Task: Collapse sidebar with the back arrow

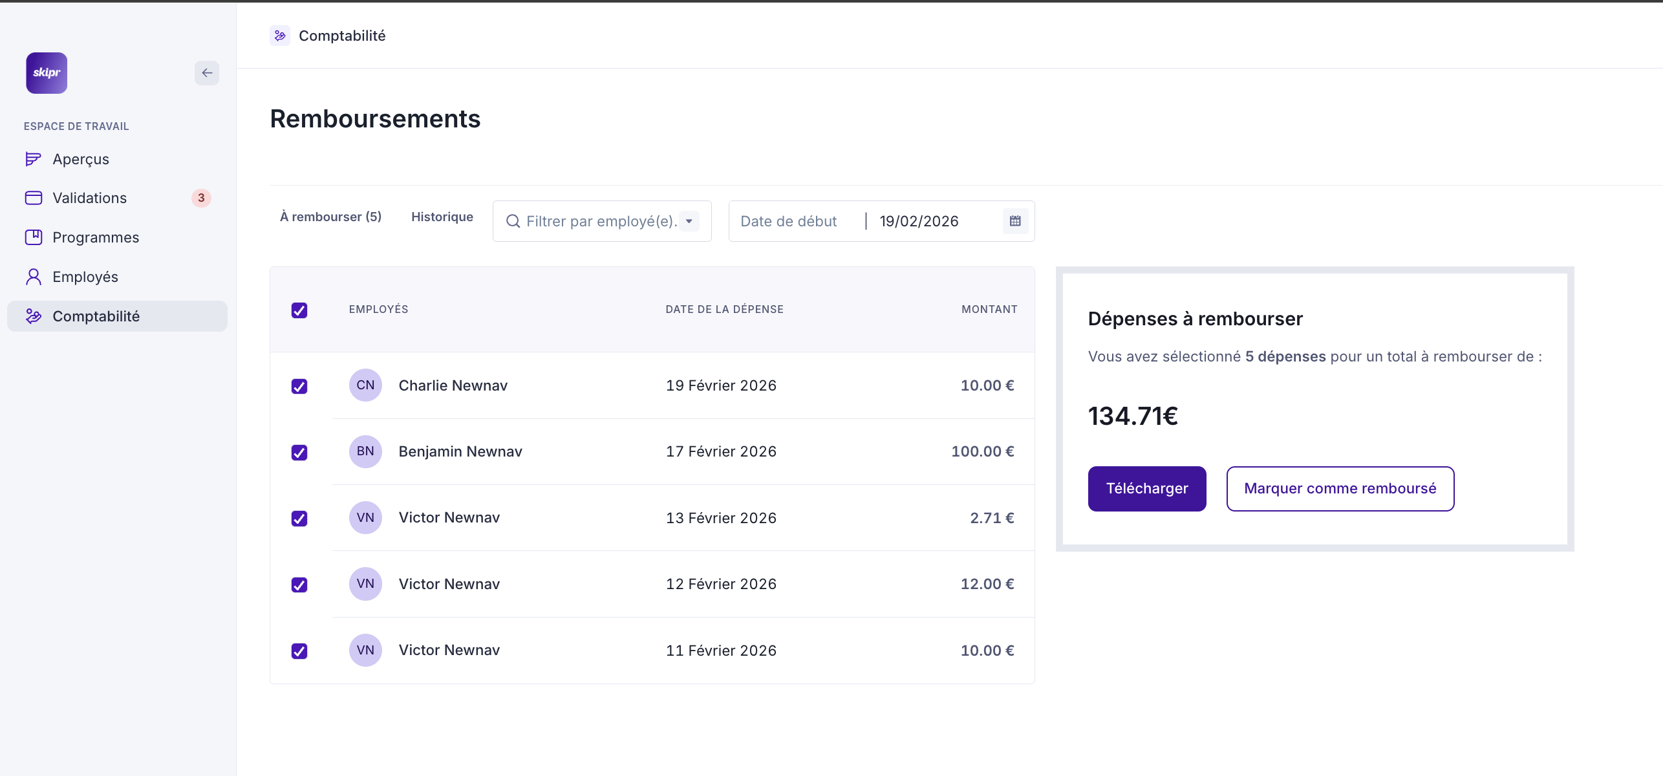Action: point(207,73)
